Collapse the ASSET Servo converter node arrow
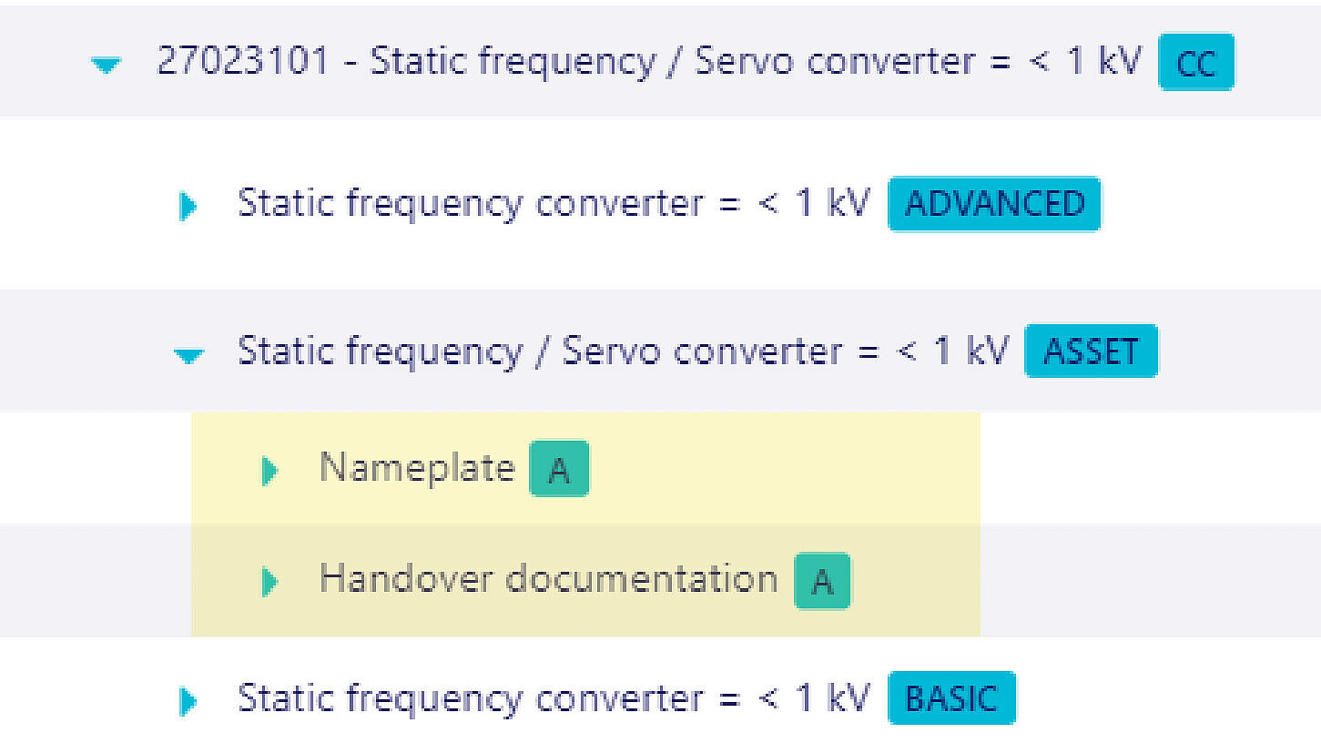Image resolution: width=1321 pixels, height=743 pixels. point(188,355)
